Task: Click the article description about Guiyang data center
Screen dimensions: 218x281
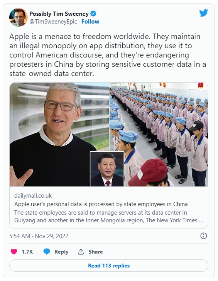Action: click(x=108, y=217)
